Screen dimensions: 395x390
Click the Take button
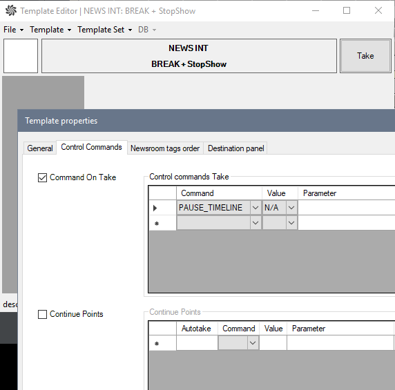pyautogui.click(x=365, y=56)
